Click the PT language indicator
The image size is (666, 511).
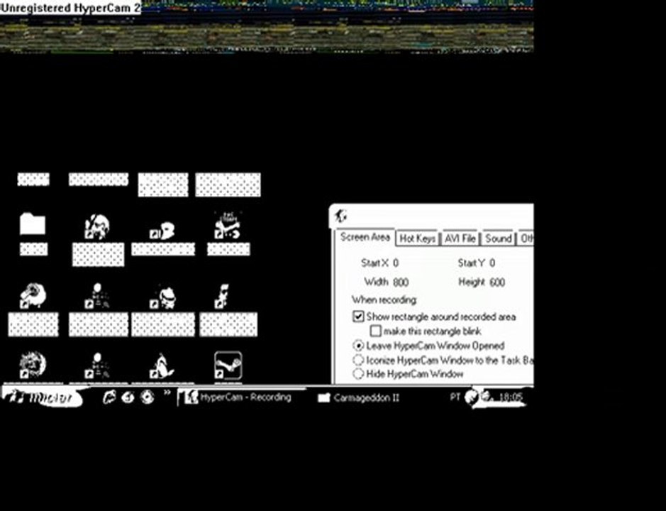coord(455,397)
